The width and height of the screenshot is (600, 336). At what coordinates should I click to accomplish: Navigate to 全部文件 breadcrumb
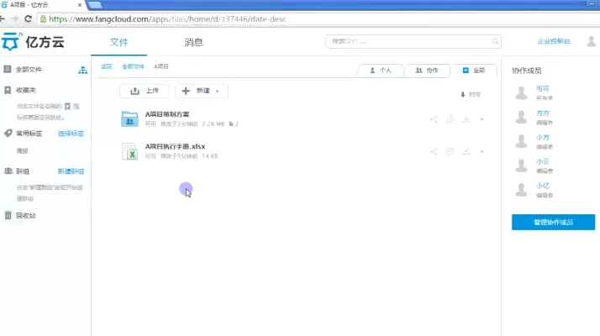point(133,66)
